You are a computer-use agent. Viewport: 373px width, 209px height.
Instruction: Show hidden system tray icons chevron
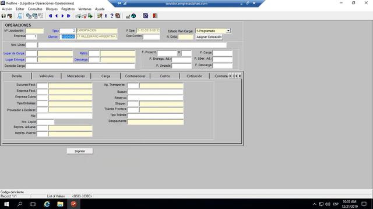(x=315, y=204)
